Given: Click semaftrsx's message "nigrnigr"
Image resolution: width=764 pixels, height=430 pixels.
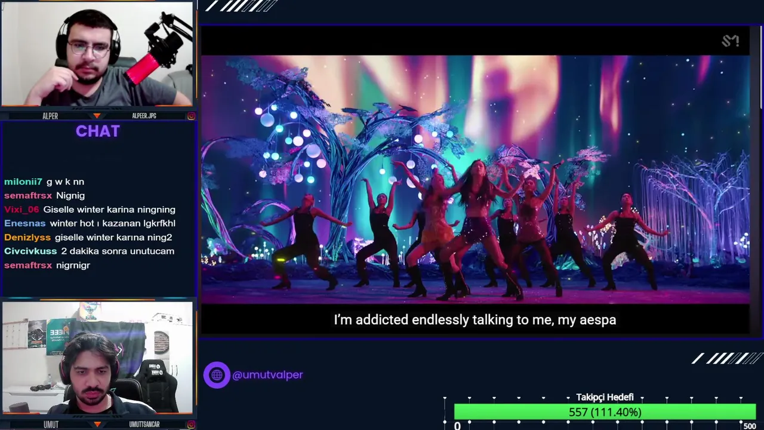Looking at the screenshot, I should pos(73,265).
